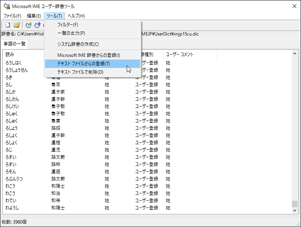Click 姓 part of speech in わてい row
Screen dimensions: 301x227
(107, 201)
